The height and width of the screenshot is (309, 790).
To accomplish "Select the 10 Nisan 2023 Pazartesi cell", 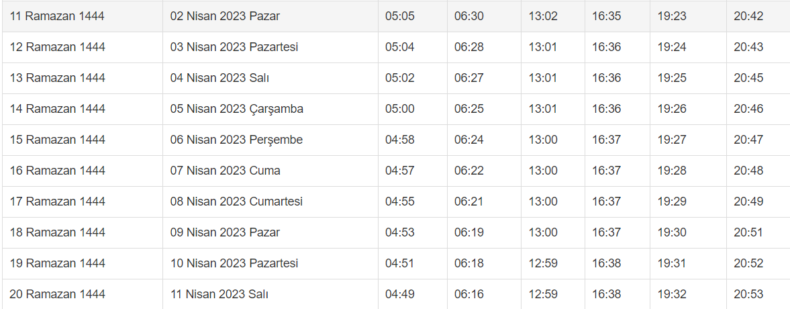I will tap(234, 263).
